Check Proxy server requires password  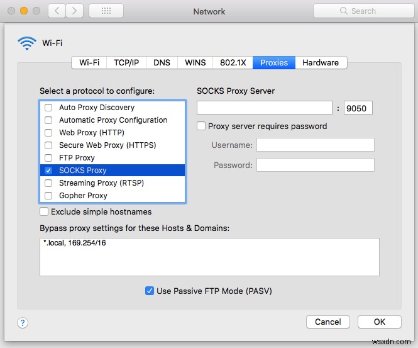(x=201, y=126)
